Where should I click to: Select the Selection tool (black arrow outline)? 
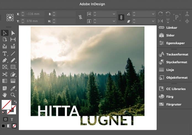(5, 33)
